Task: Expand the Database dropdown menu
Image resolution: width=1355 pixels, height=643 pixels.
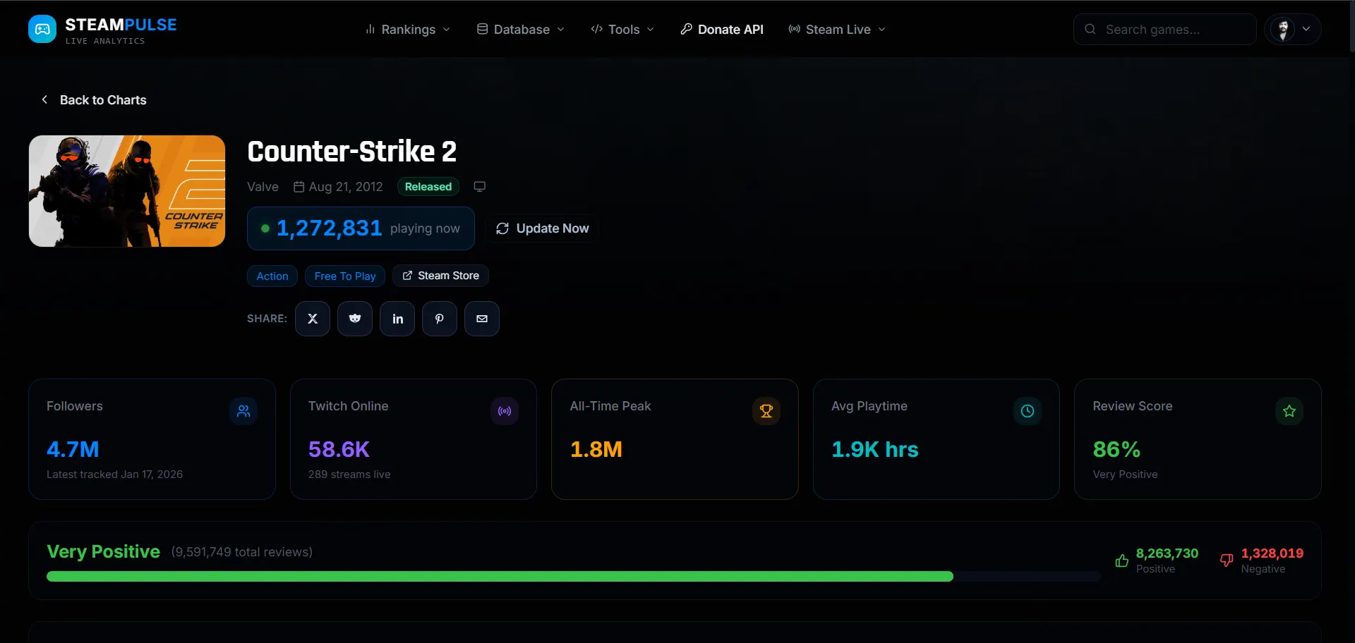Action: pos(521,29)
